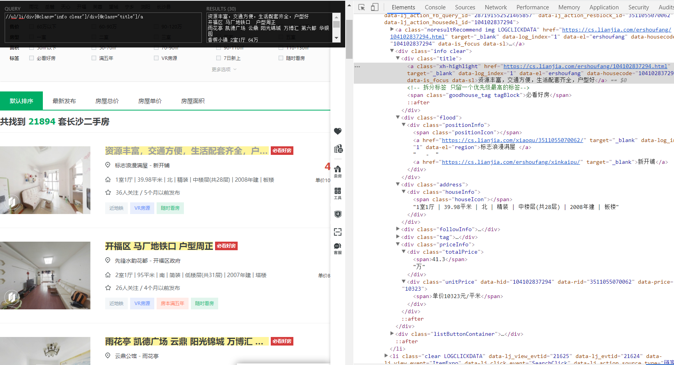674x365 pixels.
Task: Click the shield icon in sidebar
Action: pyautogui.click(x=338, y=214)
